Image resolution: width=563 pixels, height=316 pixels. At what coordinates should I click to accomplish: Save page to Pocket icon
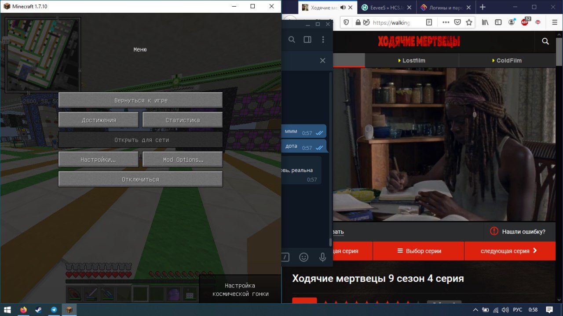[457, 22]
